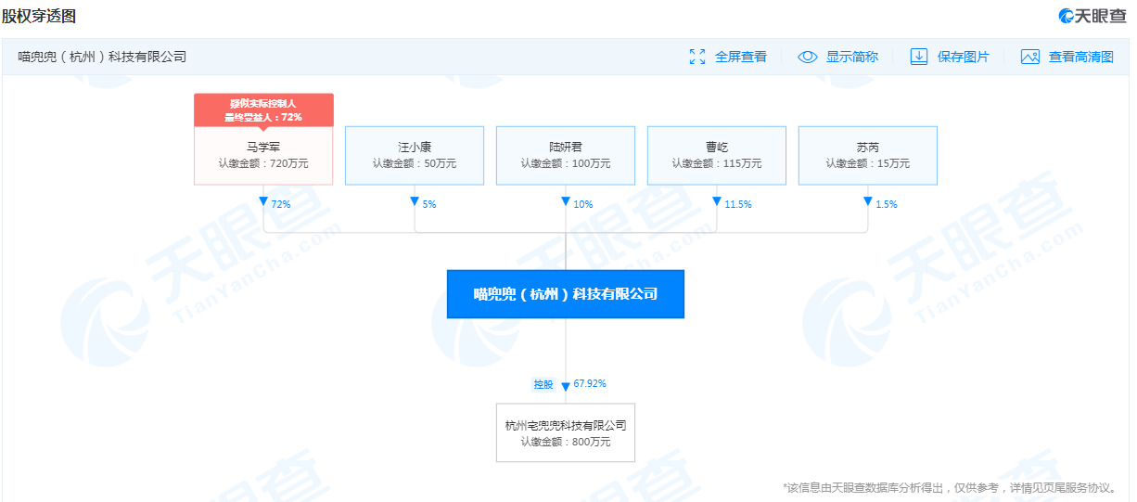Click the 11.5% stake arrow
1137x502 pixels.
(717, 201)
